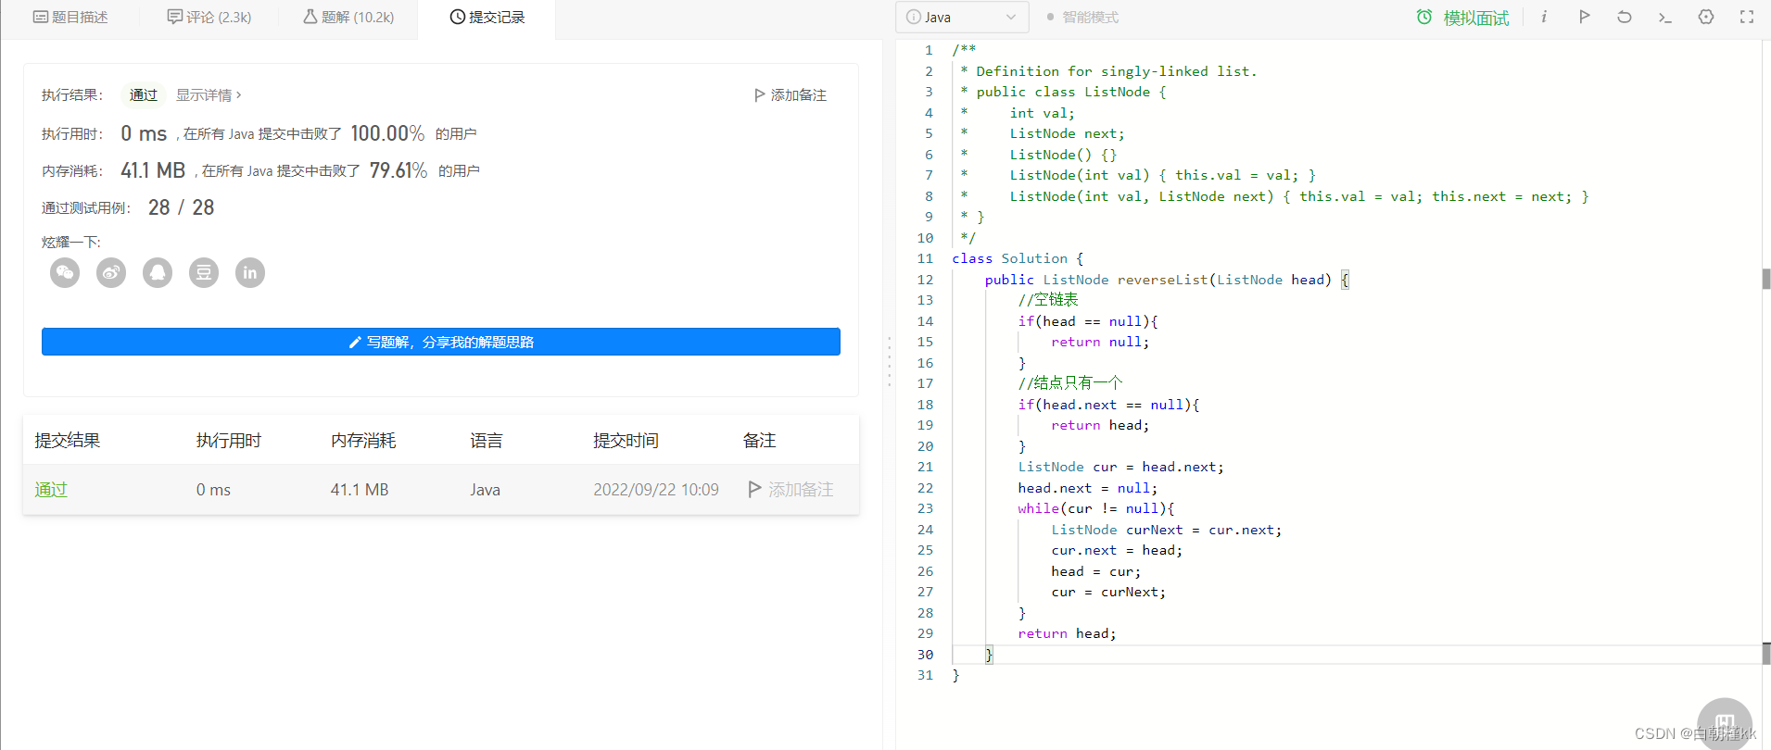Viewport: 1771px width, 750px height.
Task: Open the 评论 (2.3k) tab
Action: pyautogui.click(x=209, y=18)
